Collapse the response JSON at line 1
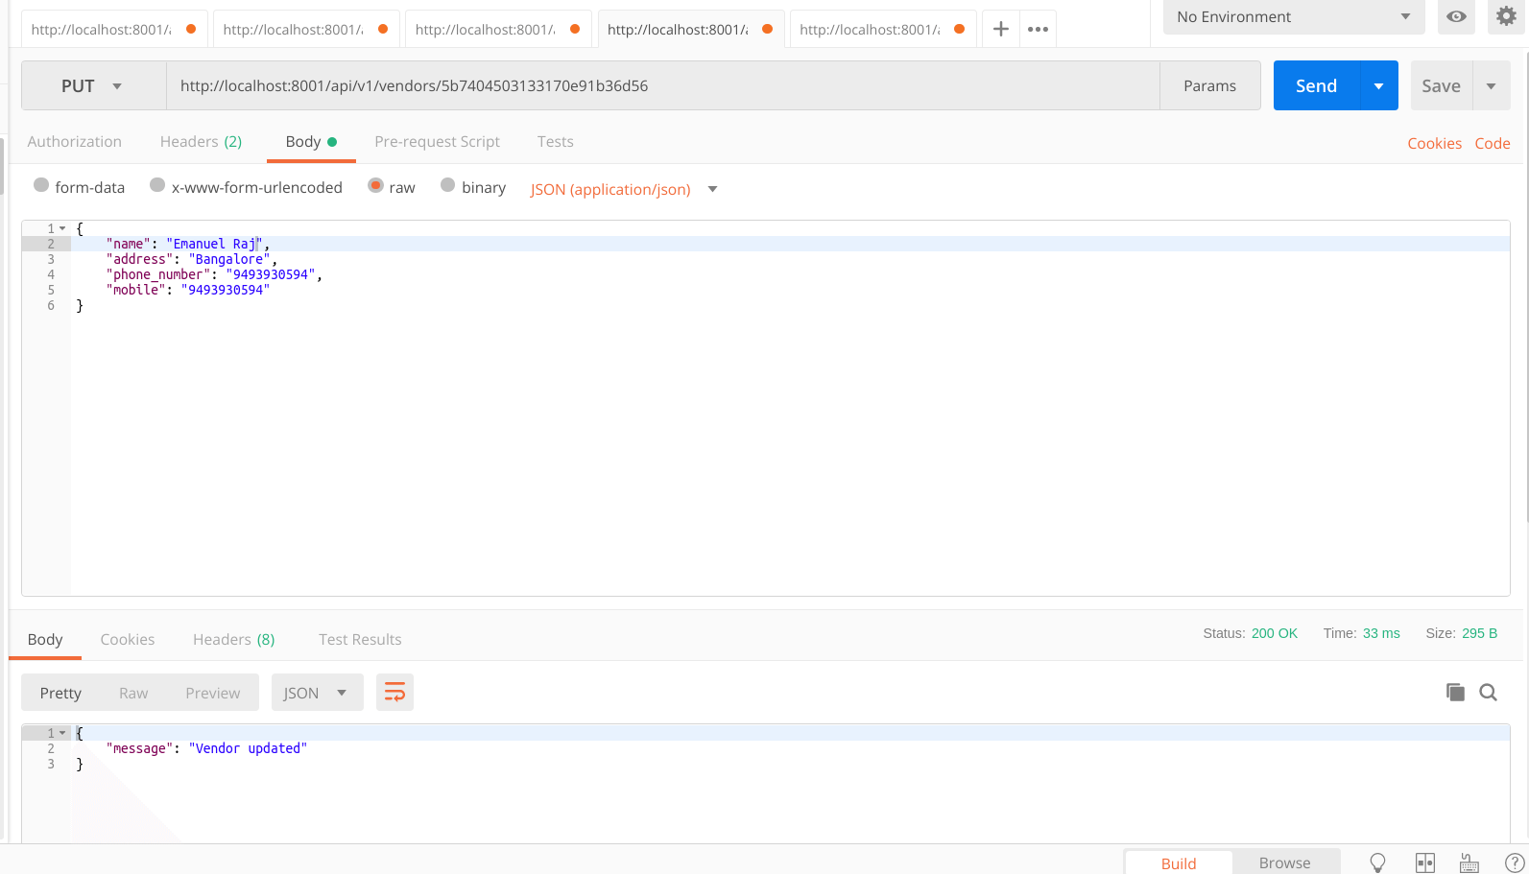This screenshot has height=874, width=1529. pyautogui.click(x=62, y=733)
